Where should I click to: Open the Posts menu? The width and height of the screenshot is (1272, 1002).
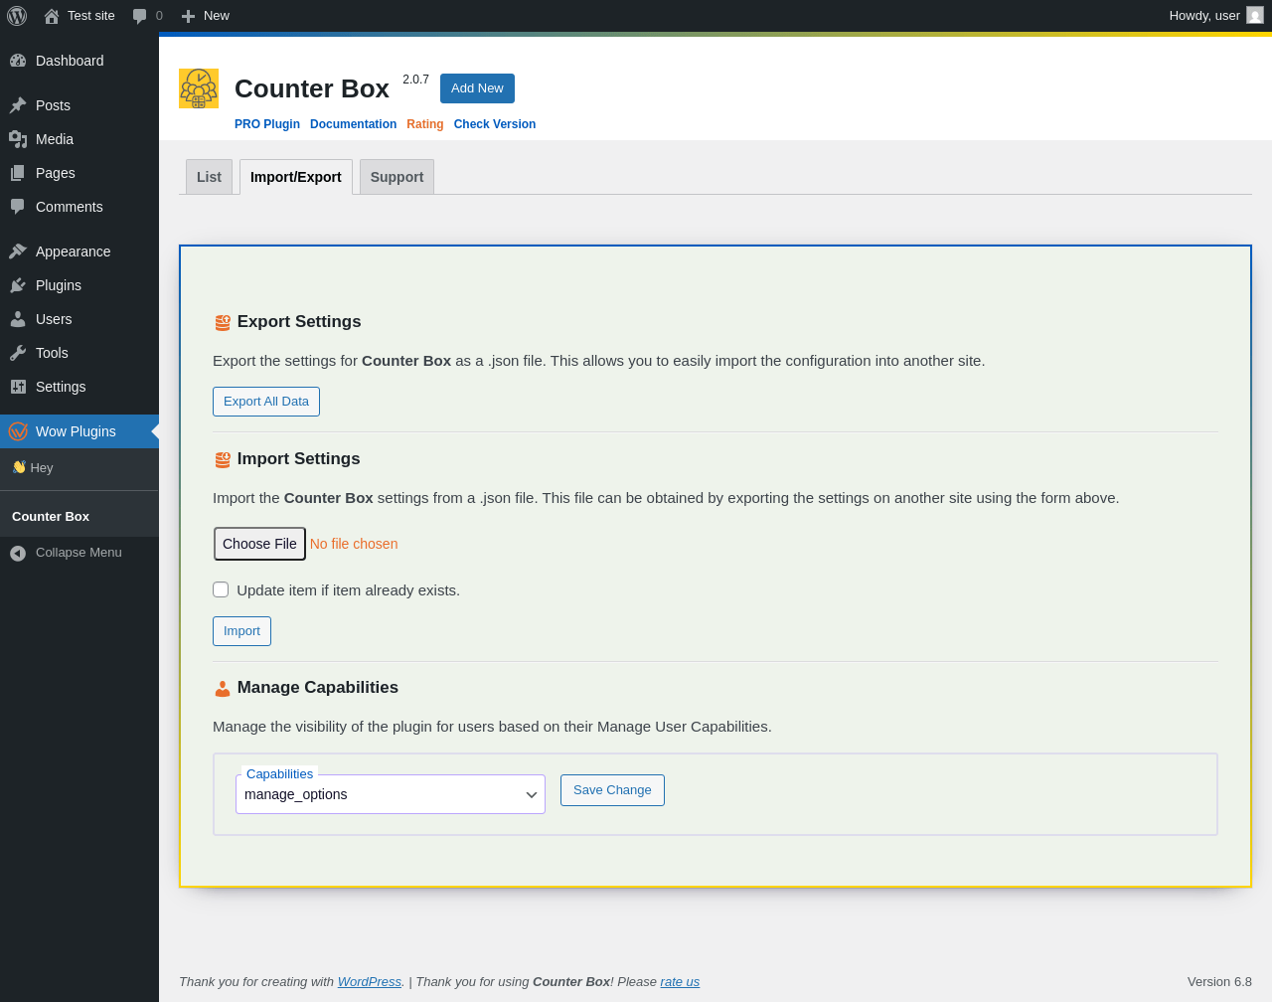pos(79,105)
